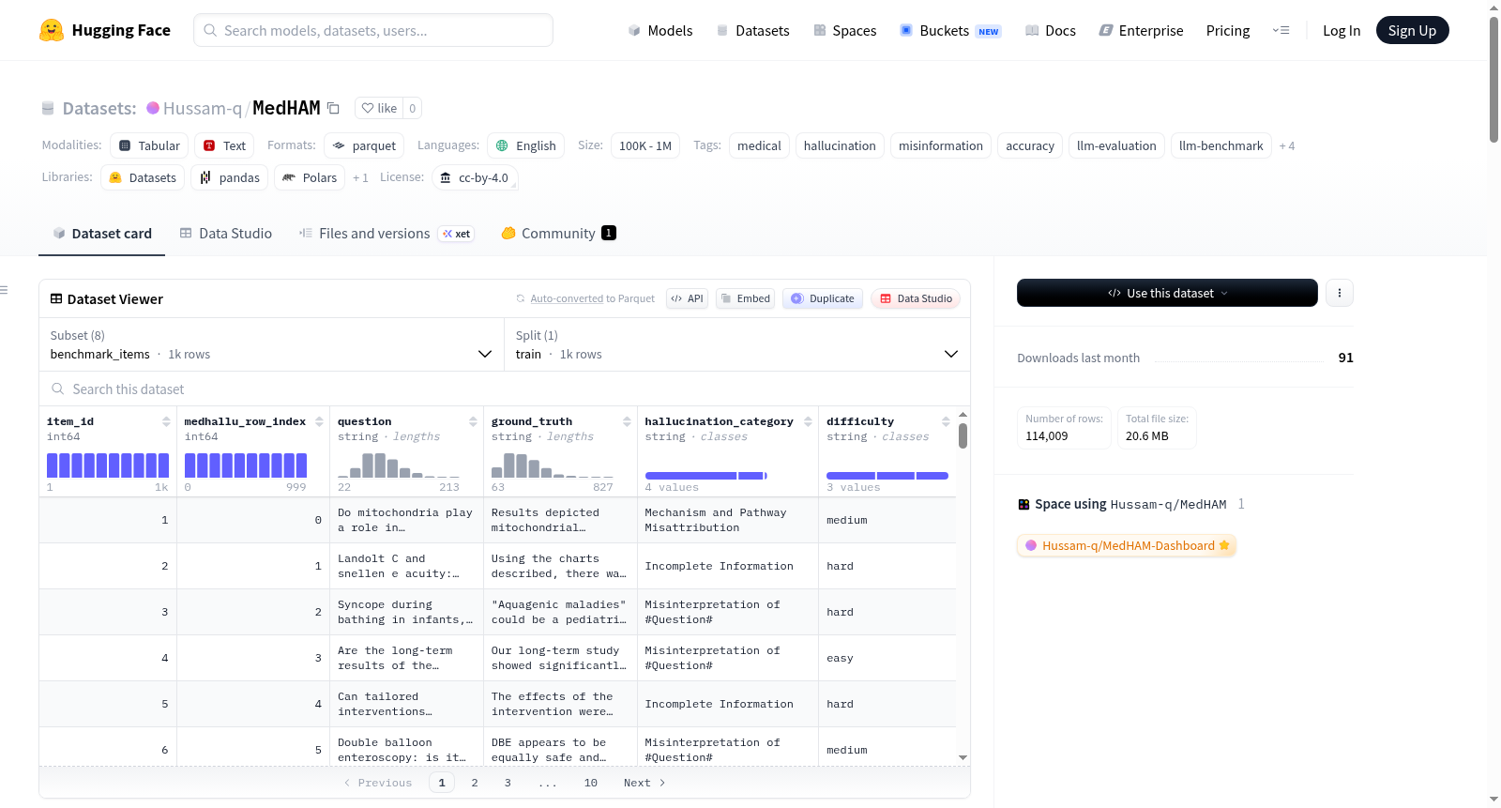Click the Hugging Face logo icon
This screenshot has height=808, width=1501.
coord(52,30)
